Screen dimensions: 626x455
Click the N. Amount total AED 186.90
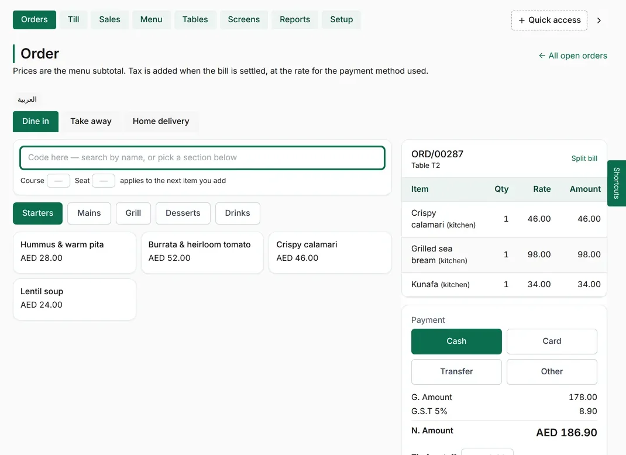[566, 433]
